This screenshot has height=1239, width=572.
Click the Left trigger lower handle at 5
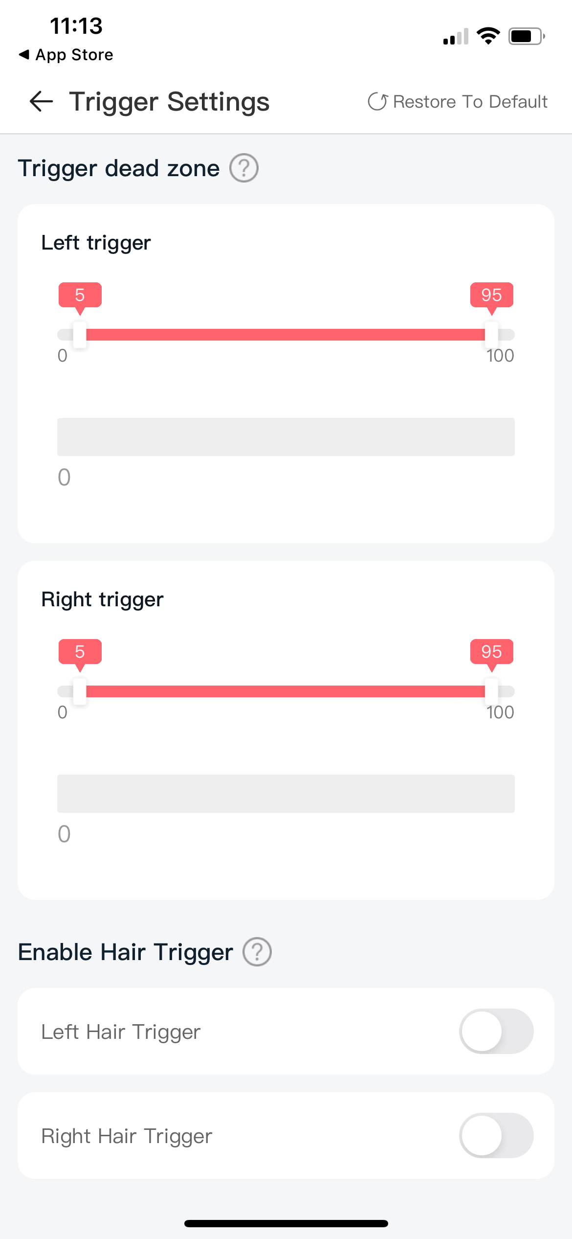80,335
